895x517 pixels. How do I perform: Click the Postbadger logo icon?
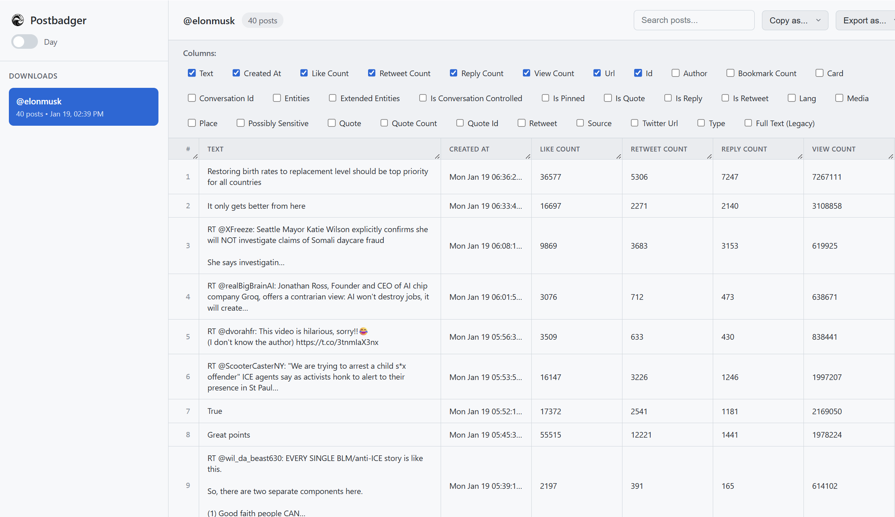[18, 20]
